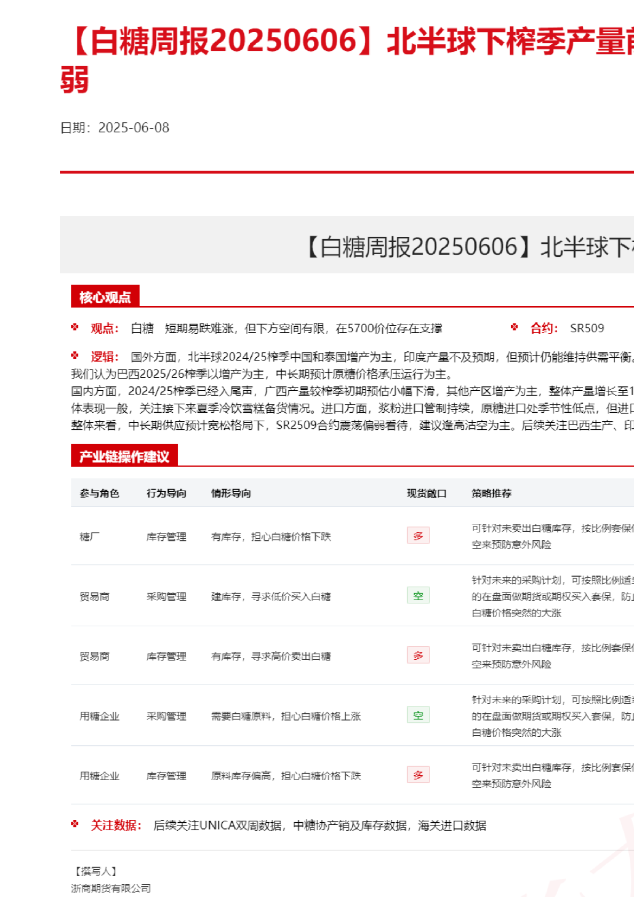634x897 pixels.
Task: Click the date 2025-06-08 text
Action: [133, 128]
